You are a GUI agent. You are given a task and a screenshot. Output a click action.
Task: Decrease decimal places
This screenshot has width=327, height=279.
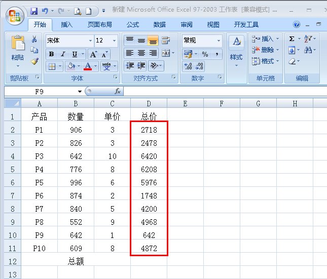199,66
